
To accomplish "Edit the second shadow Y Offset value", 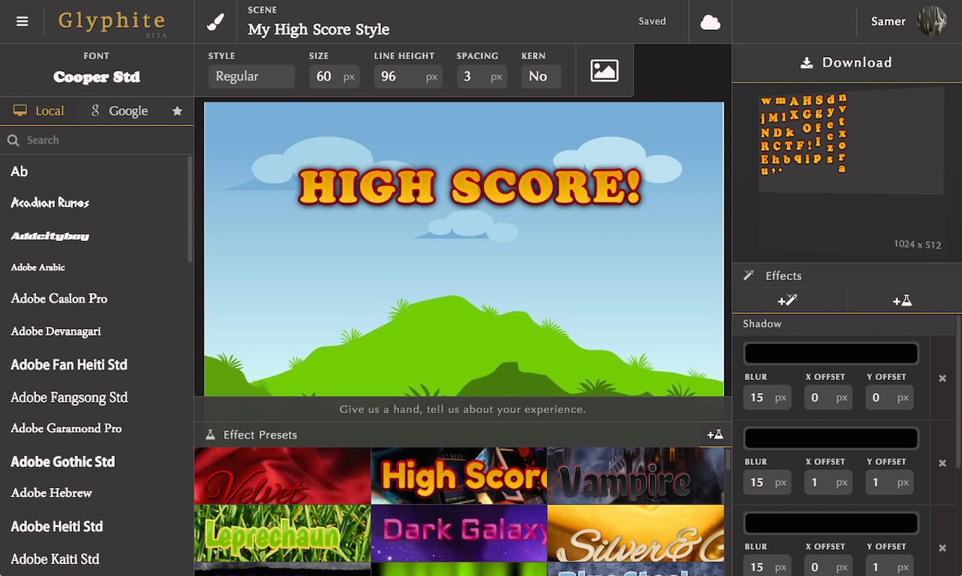I will (889, 483).
